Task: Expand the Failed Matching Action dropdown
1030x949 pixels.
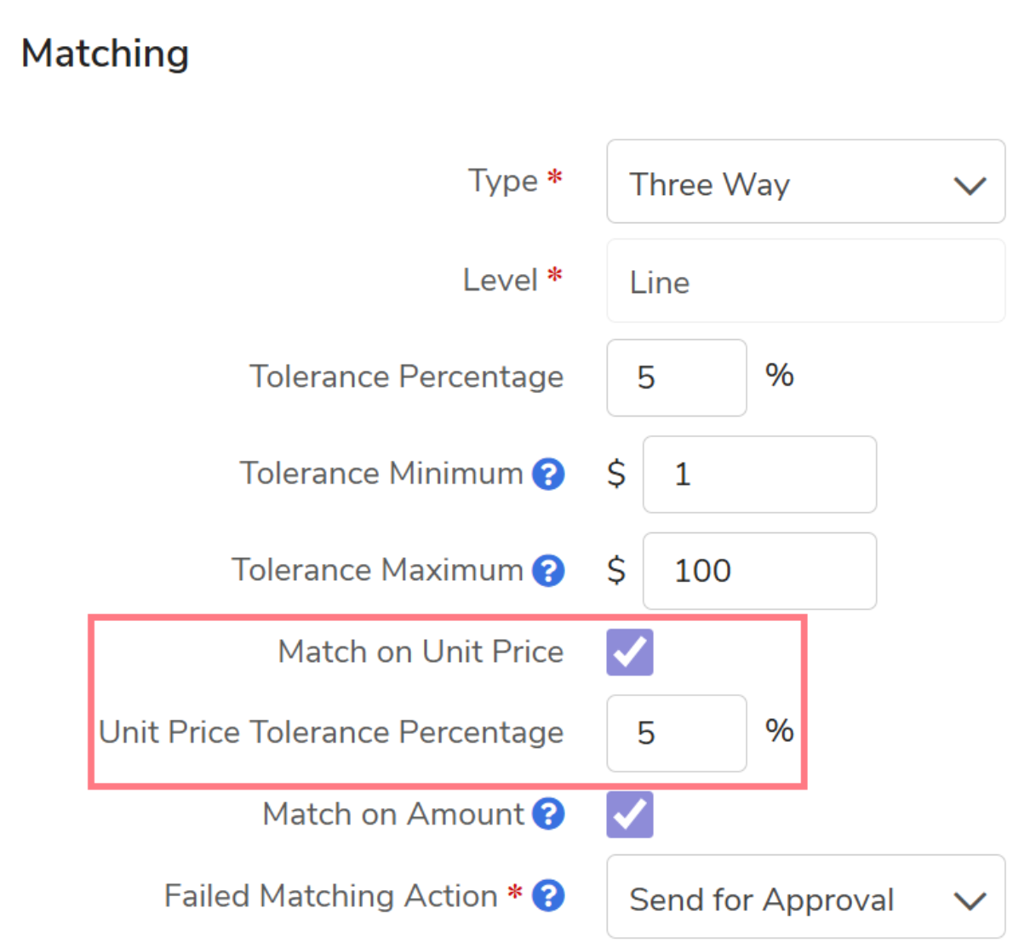Action: pos(805,898)
